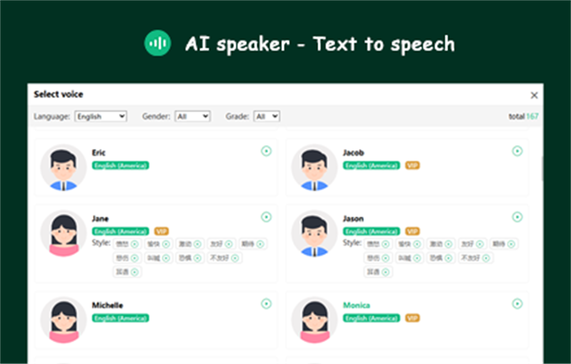The height and width of the screenshot is (364, 571).
Task: Click the VIP badge on Jacob
Action: (x=413, y=165)
